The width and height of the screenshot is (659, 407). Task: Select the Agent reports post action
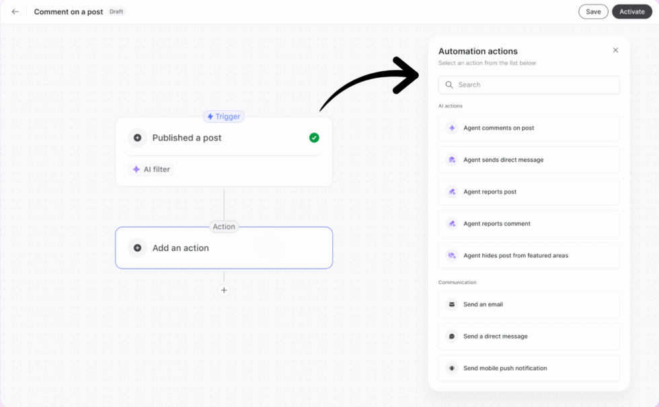tap(529, 191)
